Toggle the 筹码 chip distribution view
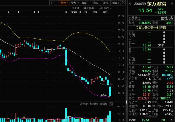 (85, 3)
